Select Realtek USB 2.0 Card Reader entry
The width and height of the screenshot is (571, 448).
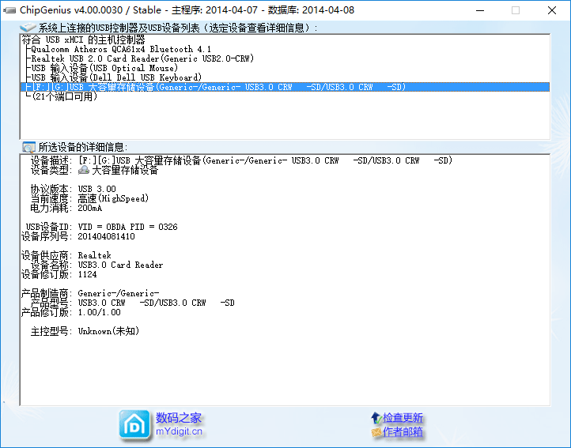pos(142,58)
